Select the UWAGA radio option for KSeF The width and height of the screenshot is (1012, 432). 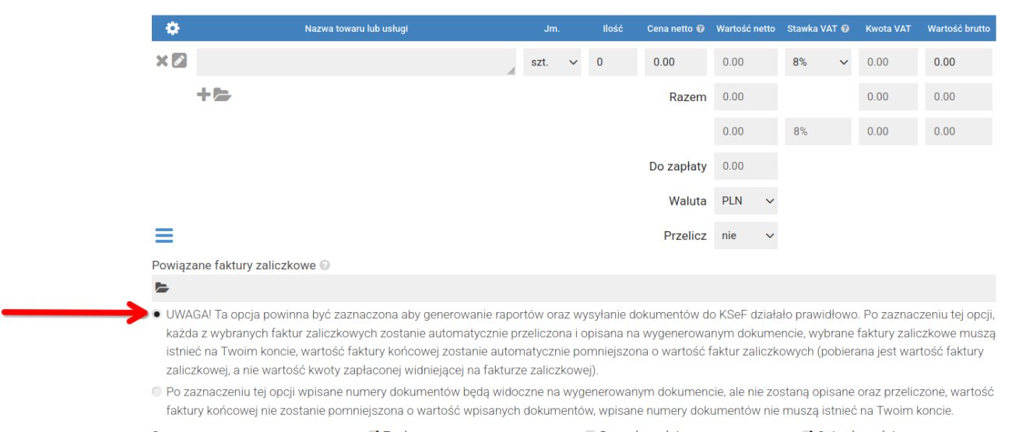pyautogui.click(x=158, y=315)
